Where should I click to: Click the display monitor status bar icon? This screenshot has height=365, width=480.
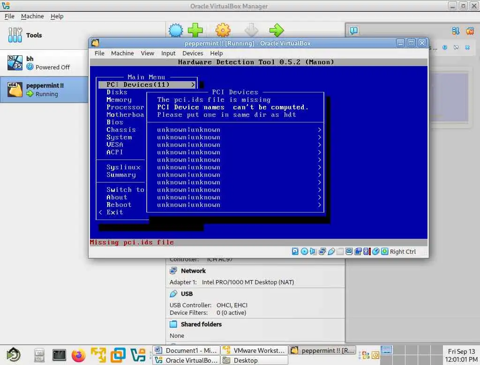[349, 251]
